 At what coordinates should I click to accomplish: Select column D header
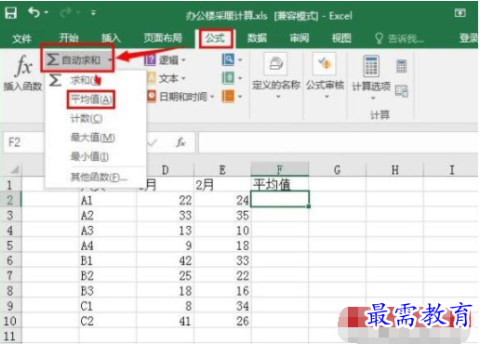click(x=166, y=170)
